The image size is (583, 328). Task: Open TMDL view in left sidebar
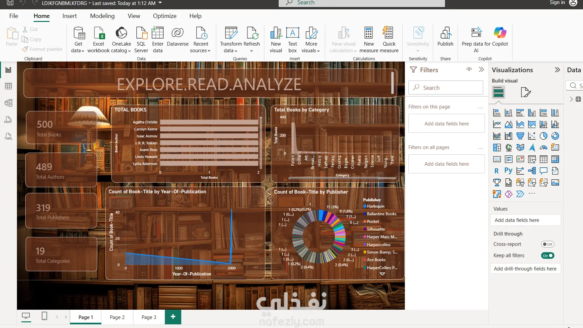point(8,136)
